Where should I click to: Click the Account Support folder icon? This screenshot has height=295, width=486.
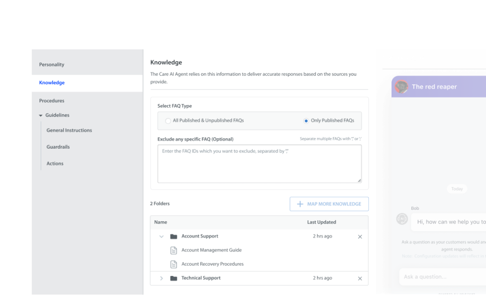point(174,236)
